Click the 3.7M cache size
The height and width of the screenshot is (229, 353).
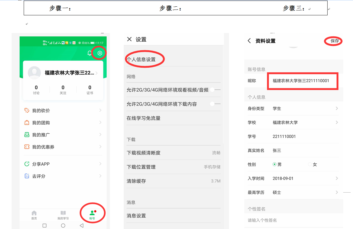tap(216, 181)
